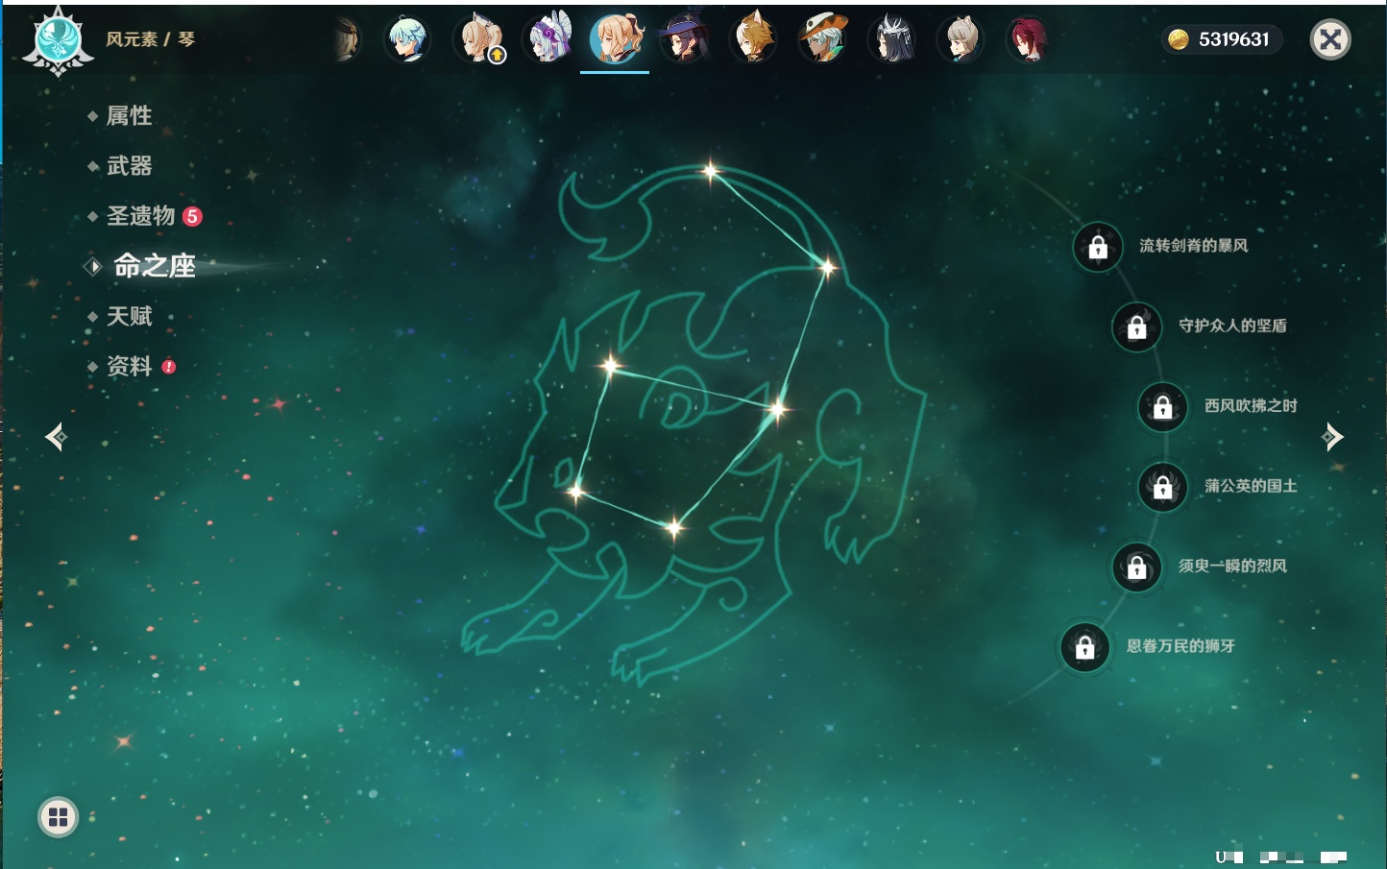Go to previous character with left arrow
1387x869 pixels.
coord(57,437)
